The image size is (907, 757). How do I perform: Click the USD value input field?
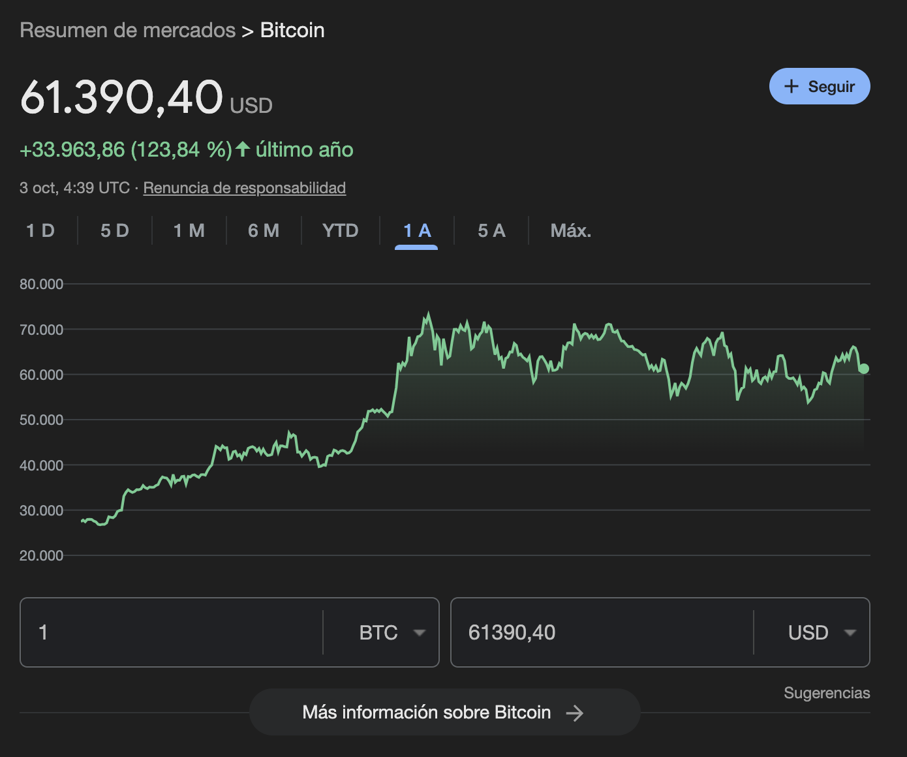[602, 632]
